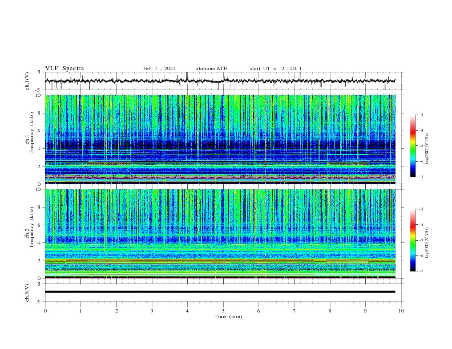This screenshot has width=452, height=349.
Task: Click the "-5" volt tick of ch.1(V) axis
Action: point(39,90)
